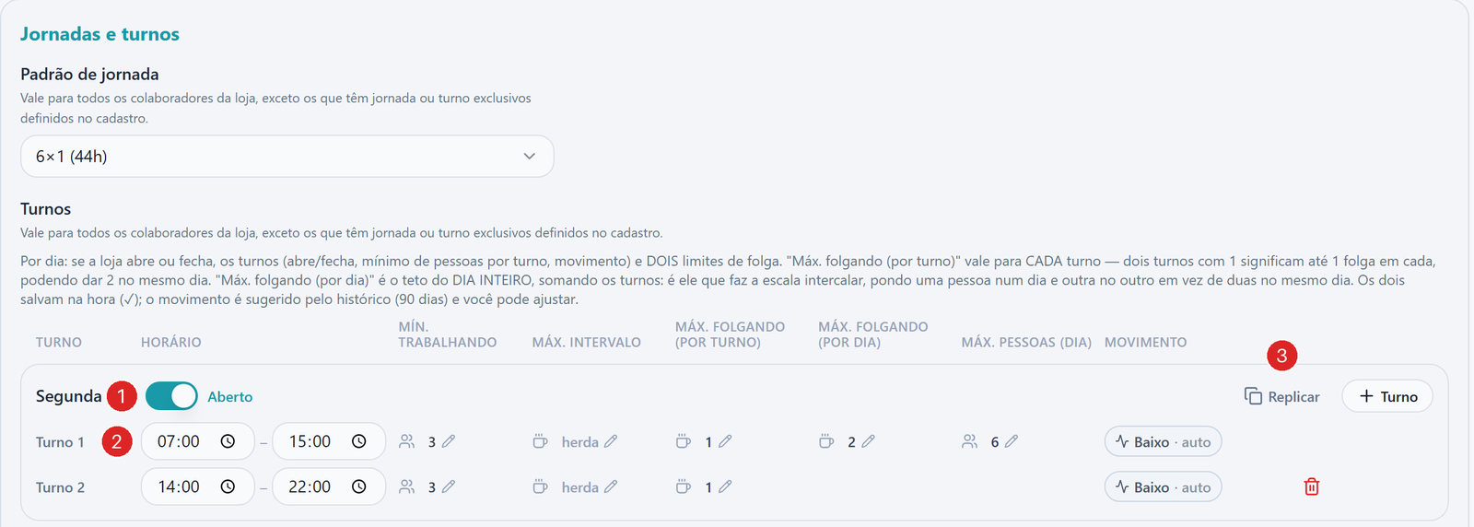Viewport: 1474px width, 527px height.
Task: Click the Padrão de jornada heading
Action: [89, 75]
